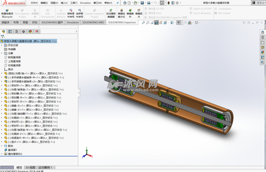Return to the Previous View
This screenshot has width=266, height=172.
click(x=152, y=23)
